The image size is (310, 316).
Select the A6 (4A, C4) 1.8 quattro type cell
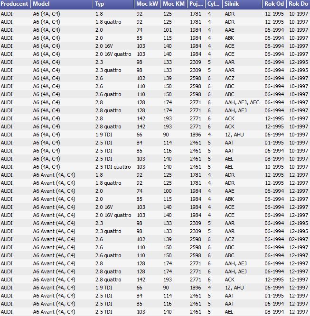click(108, 22)
